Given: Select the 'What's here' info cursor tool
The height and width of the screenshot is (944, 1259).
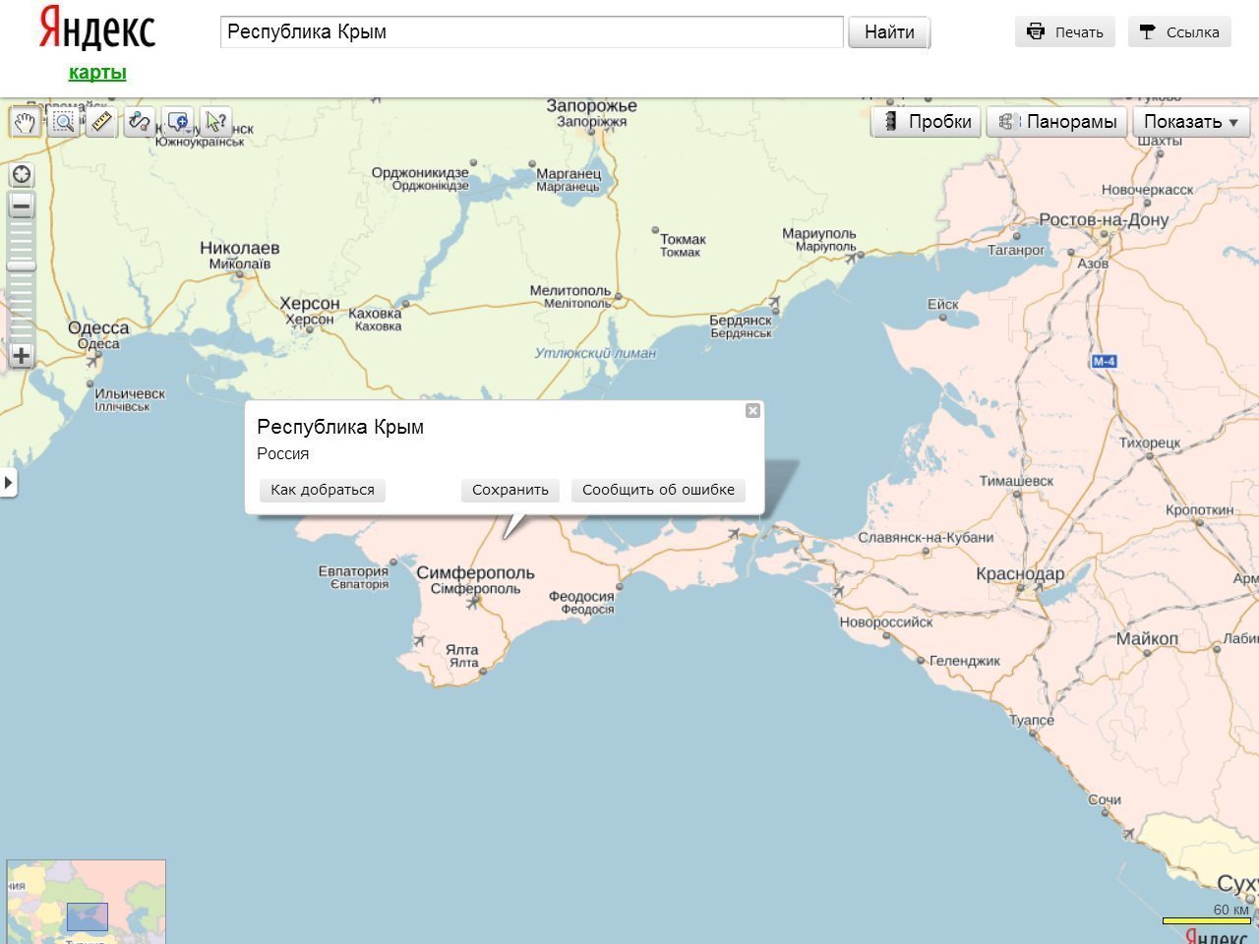Looking at the screenshot, I should 215,122.
